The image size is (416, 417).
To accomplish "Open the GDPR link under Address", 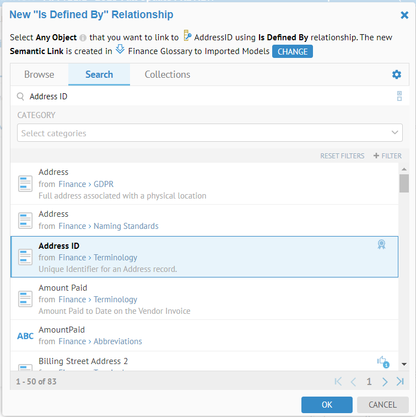I will tap(104, 184).
